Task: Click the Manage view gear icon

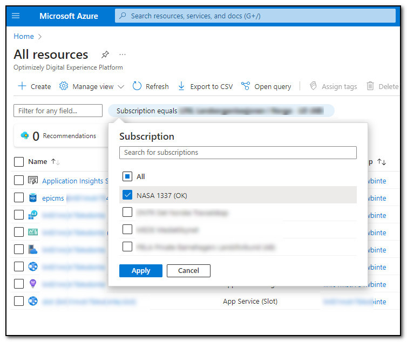Action: (x=64, y=86)
